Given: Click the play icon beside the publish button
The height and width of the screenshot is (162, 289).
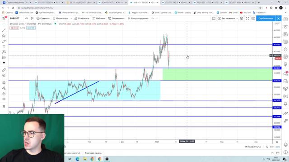Looking at the screenshot, I should tap(279, 18).
